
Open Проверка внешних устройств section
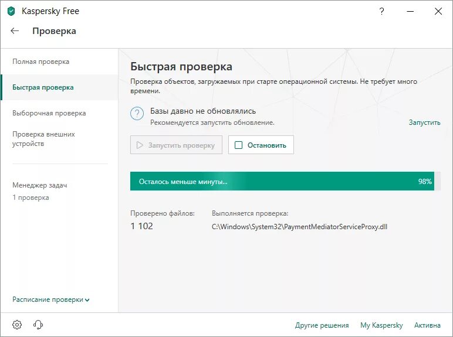pos(43,139)
